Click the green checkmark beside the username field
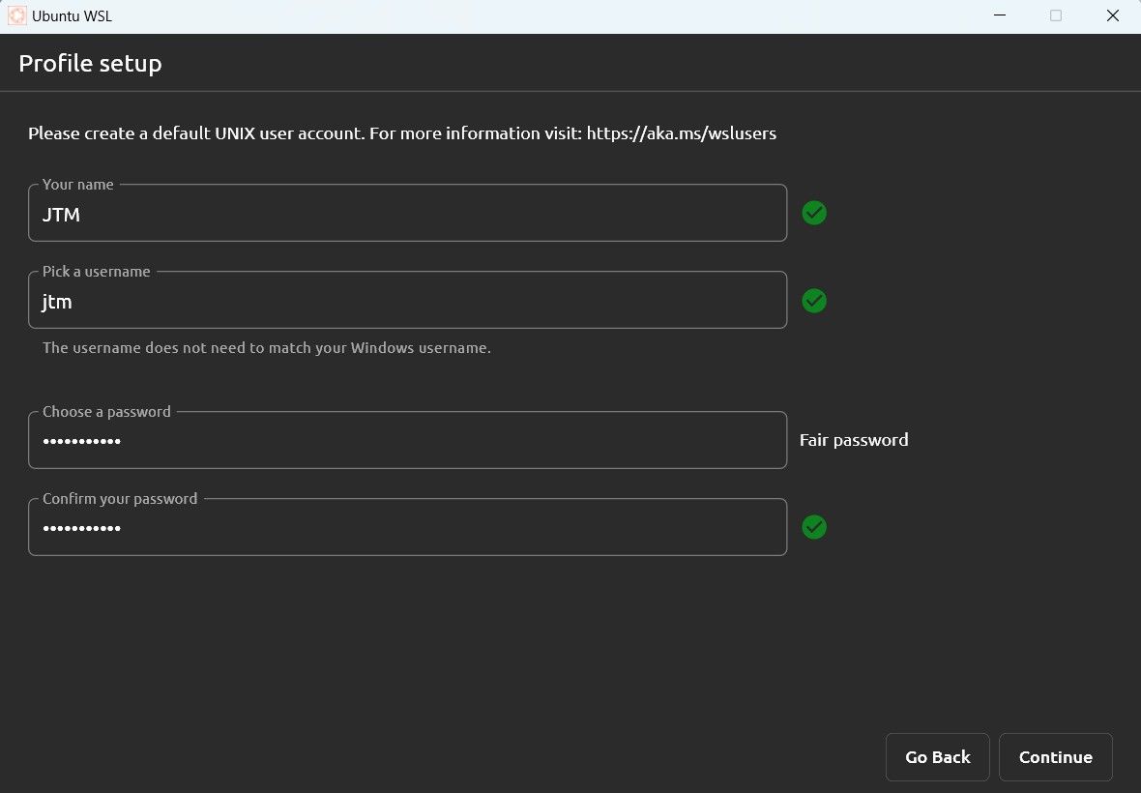 click(813, 301)
